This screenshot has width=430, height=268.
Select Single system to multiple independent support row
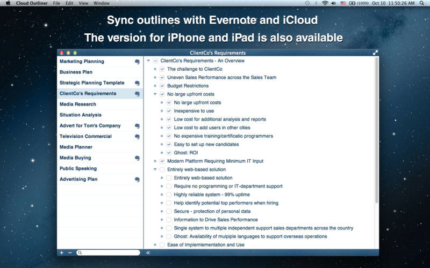coord(263,228)
